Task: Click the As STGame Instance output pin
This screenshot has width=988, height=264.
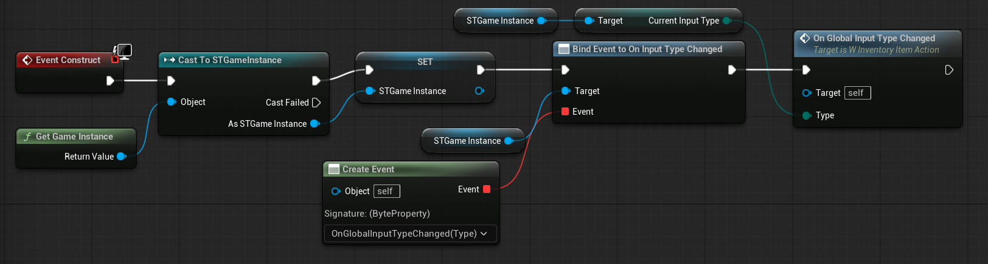Action: pos(315,124)
